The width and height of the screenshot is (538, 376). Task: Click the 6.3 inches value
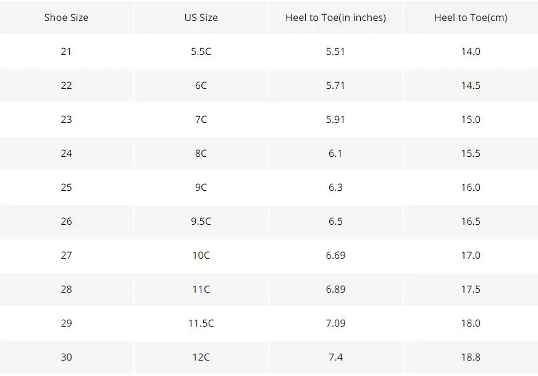tap(335, 187)
